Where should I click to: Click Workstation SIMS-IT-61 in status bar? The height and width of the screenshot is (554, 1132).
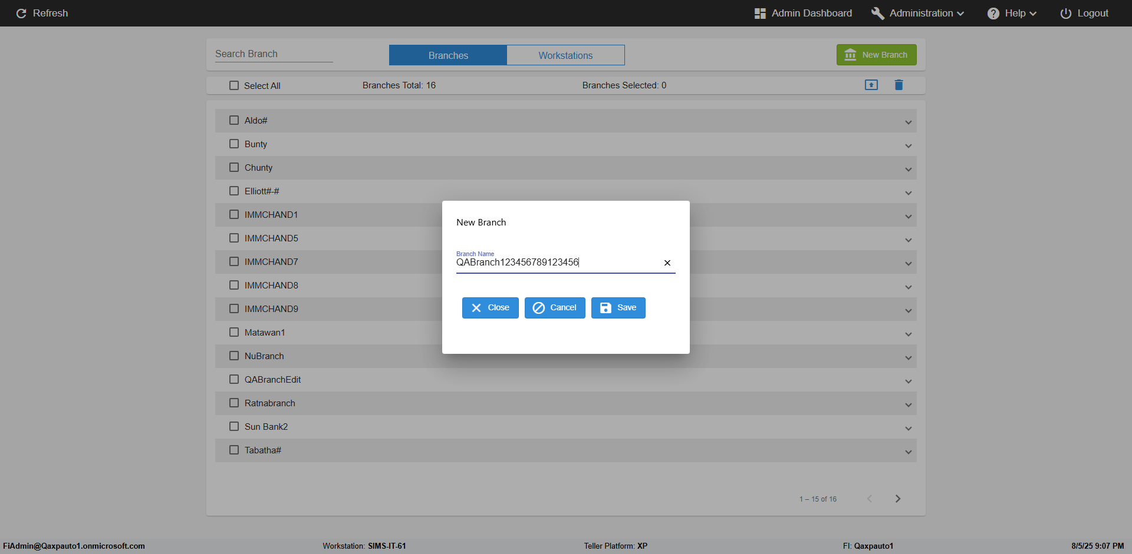pos(364,546)
